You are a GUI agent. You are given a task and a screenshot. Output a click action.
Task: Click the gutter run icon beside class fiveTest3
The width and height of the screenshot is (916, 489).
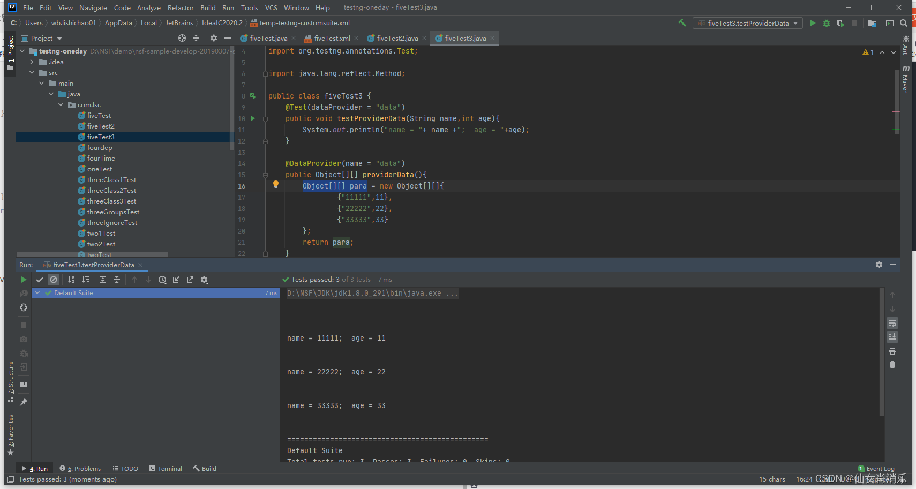[253, 96]
